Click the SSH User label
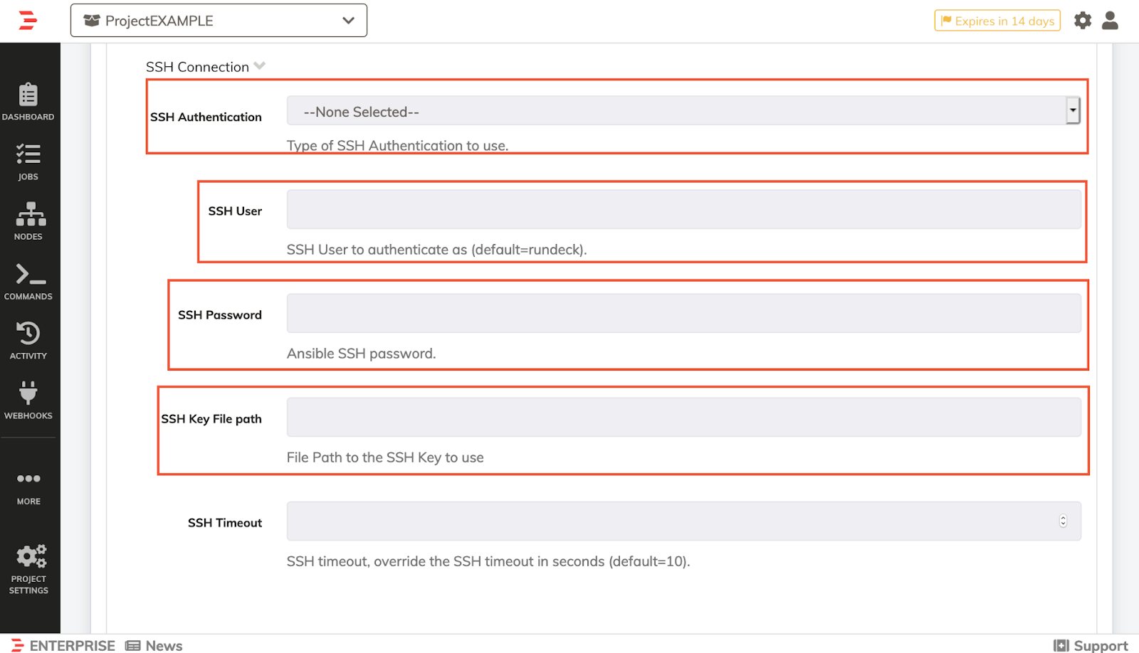Viewport: 1139px width, 653px height. [x=235, y=211]
